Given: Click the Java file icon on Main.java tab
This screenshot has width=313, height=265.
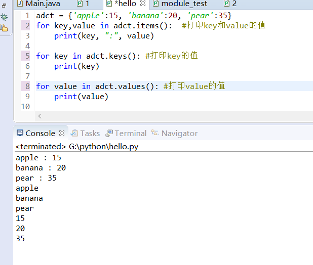Looking at the screenshot, I should coord(20,3).
